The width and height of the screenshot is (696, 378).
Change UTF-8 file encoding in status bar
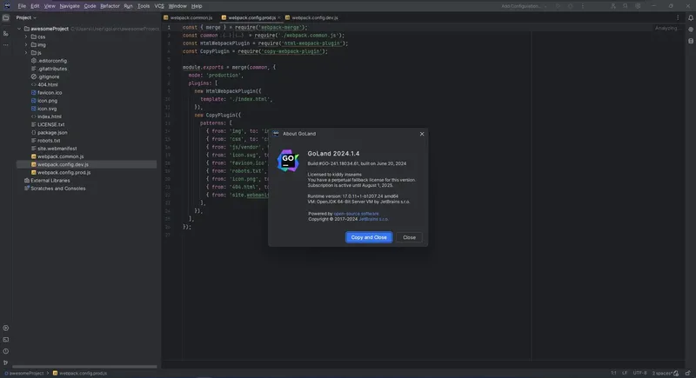pyautogui.click(x=639, y=373)
